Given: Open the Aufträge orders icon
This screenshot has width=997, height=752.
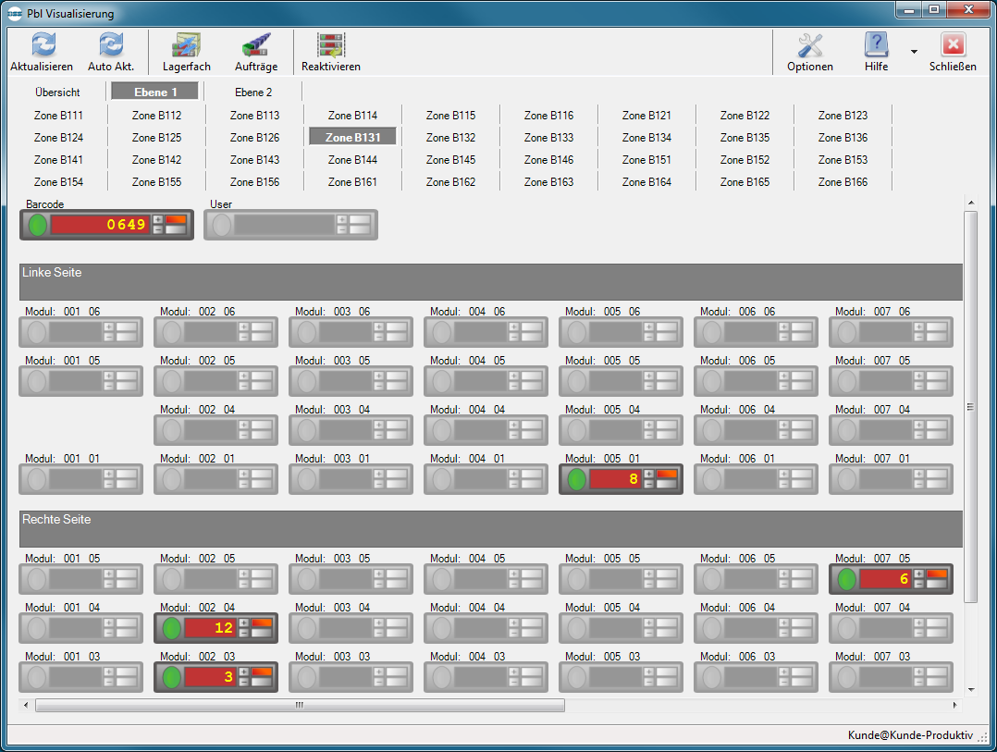Looking at the screenshot, I should coord(256,44).
